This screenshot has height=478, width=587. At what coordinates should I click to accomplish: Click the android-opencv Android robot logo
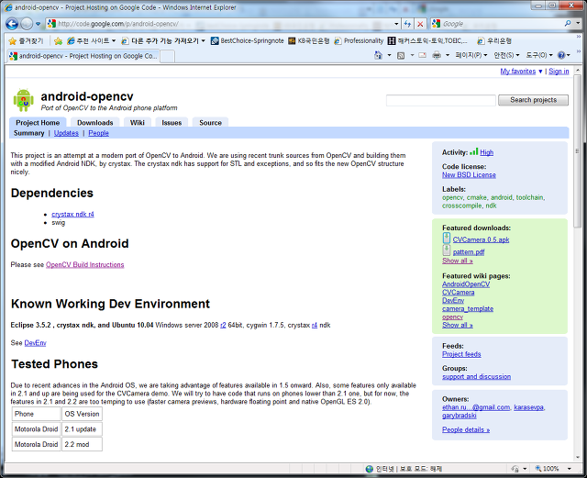[23, 100]
